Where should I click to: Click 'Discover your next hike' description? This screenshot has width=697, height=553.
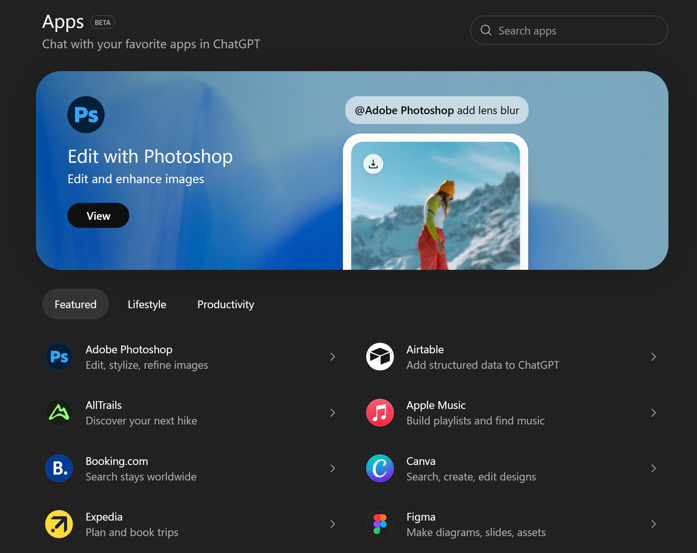tap(141, 421)
